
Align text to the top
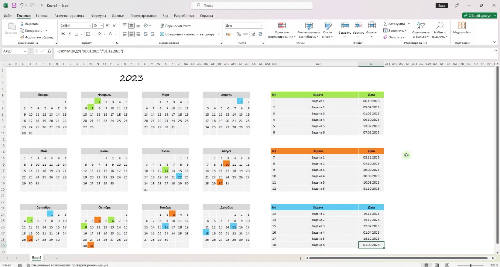[125, 26]
